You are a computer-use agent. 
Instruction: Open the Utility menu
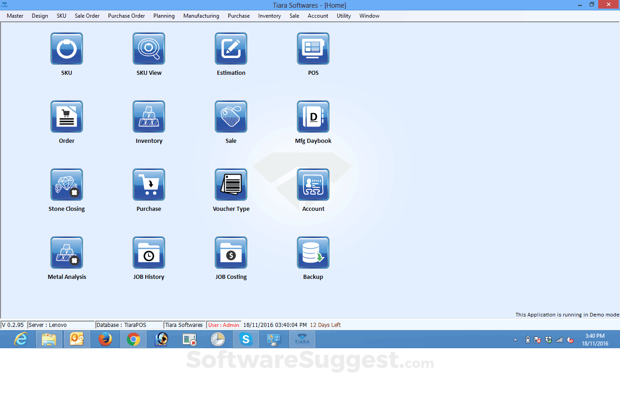(344, 16)
